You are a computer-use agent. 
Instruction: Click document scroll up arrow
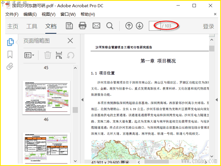212,40
